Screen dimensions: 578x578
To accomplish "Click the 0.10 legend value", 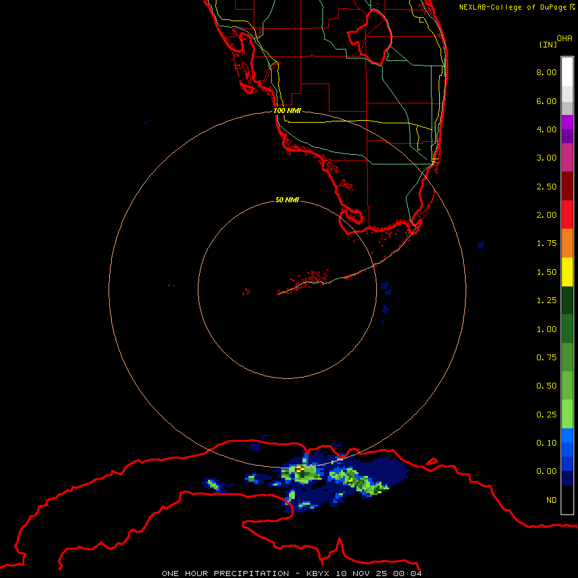I will point(547,443).
